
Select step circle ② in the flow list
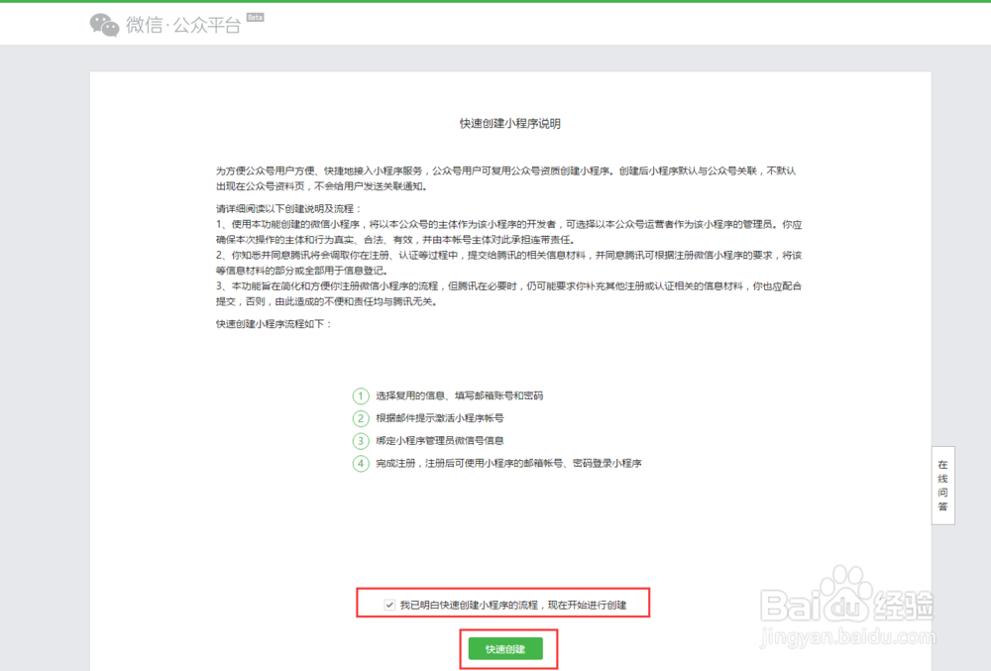point(361,418)
